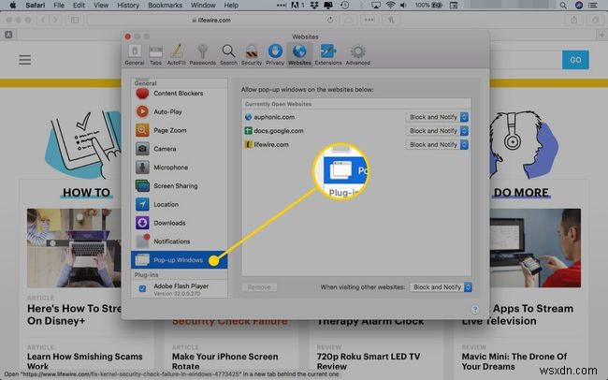Select Location in the sidebar
This screenshot has height=380, width=608.
tap(180, 204)
